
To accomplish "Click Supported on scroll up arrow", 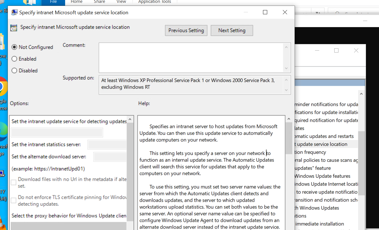I will [286, 80].
